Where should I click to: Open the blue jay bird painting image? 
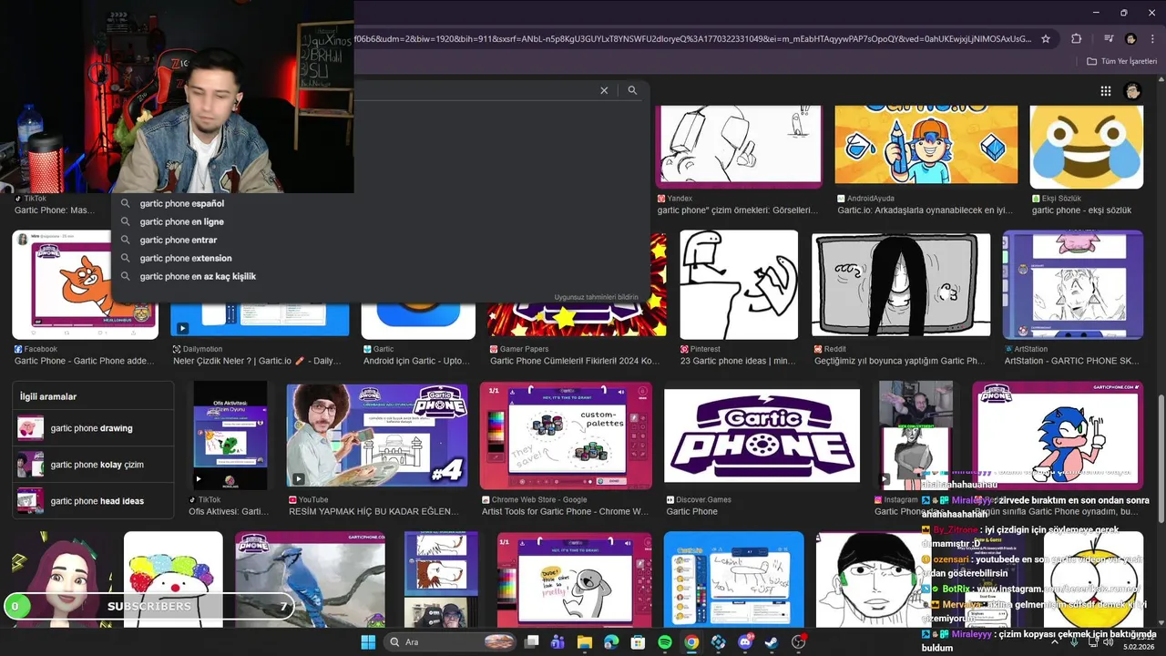(x=310, y=579)
